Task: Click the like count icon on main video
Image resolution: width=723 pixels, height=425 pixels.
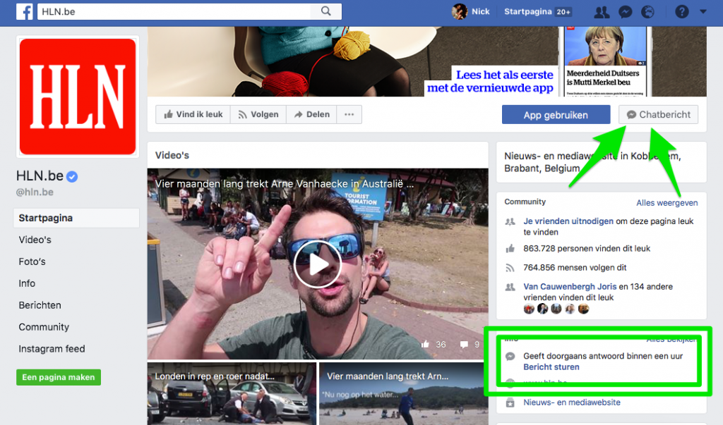Action: pos(425,344)
